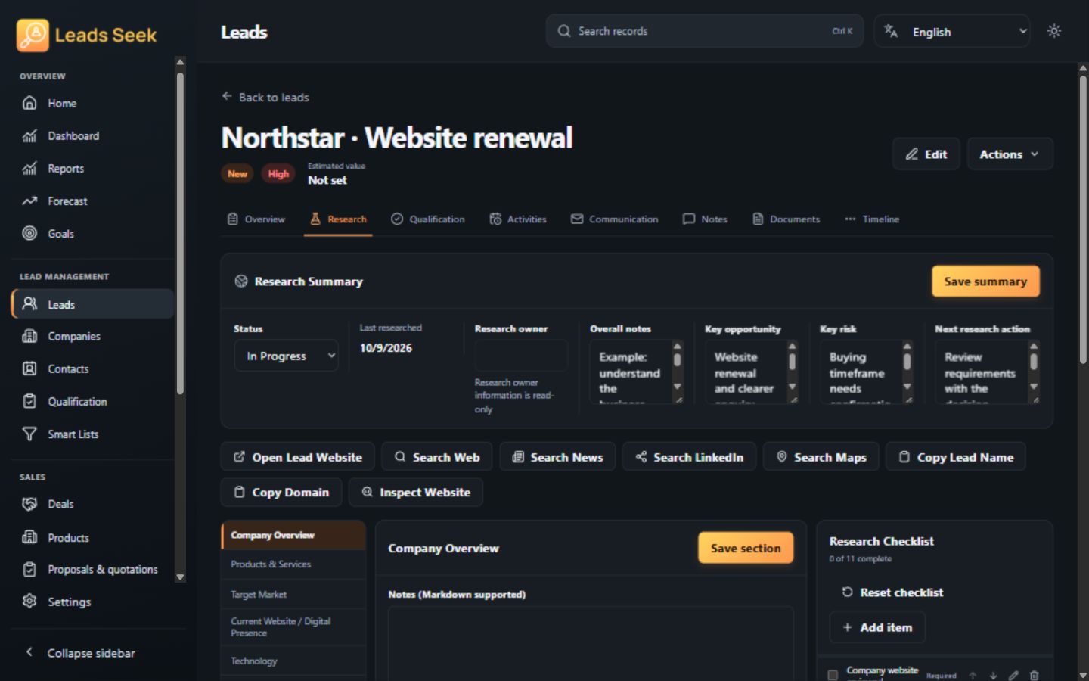The width and height of the screenshot is (1089, 681).
Task: Open Settings via its gear icon
Action: coord(29,602)
